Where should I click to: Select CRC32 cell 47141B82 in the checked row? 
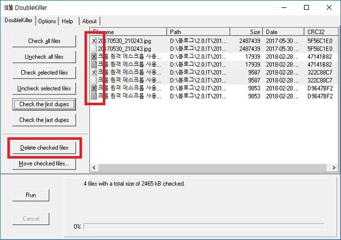click(319, 56)
